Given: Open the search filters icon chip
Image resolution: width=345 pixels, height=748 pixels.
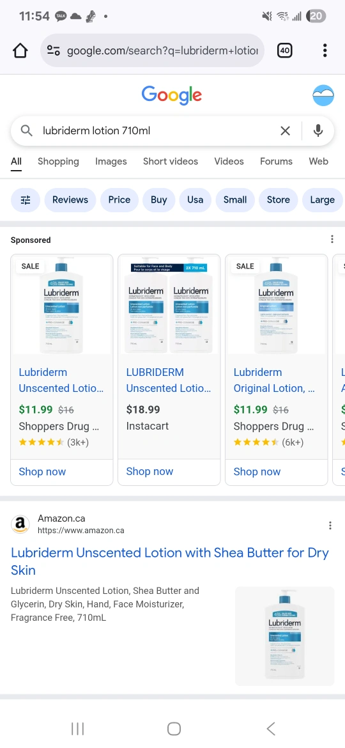Looking at the screenshot, I should pos(26,200).
